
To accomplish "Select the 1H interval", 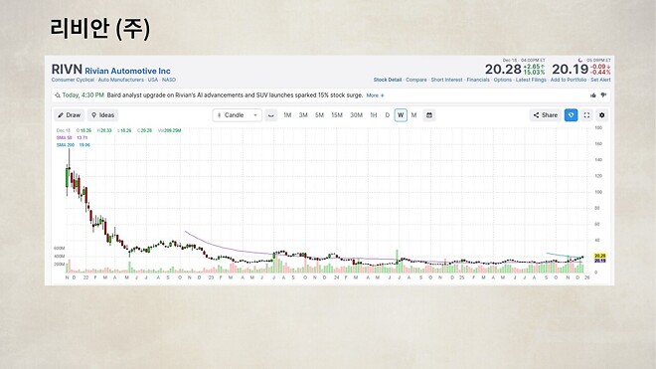I will tap(374, 115).
